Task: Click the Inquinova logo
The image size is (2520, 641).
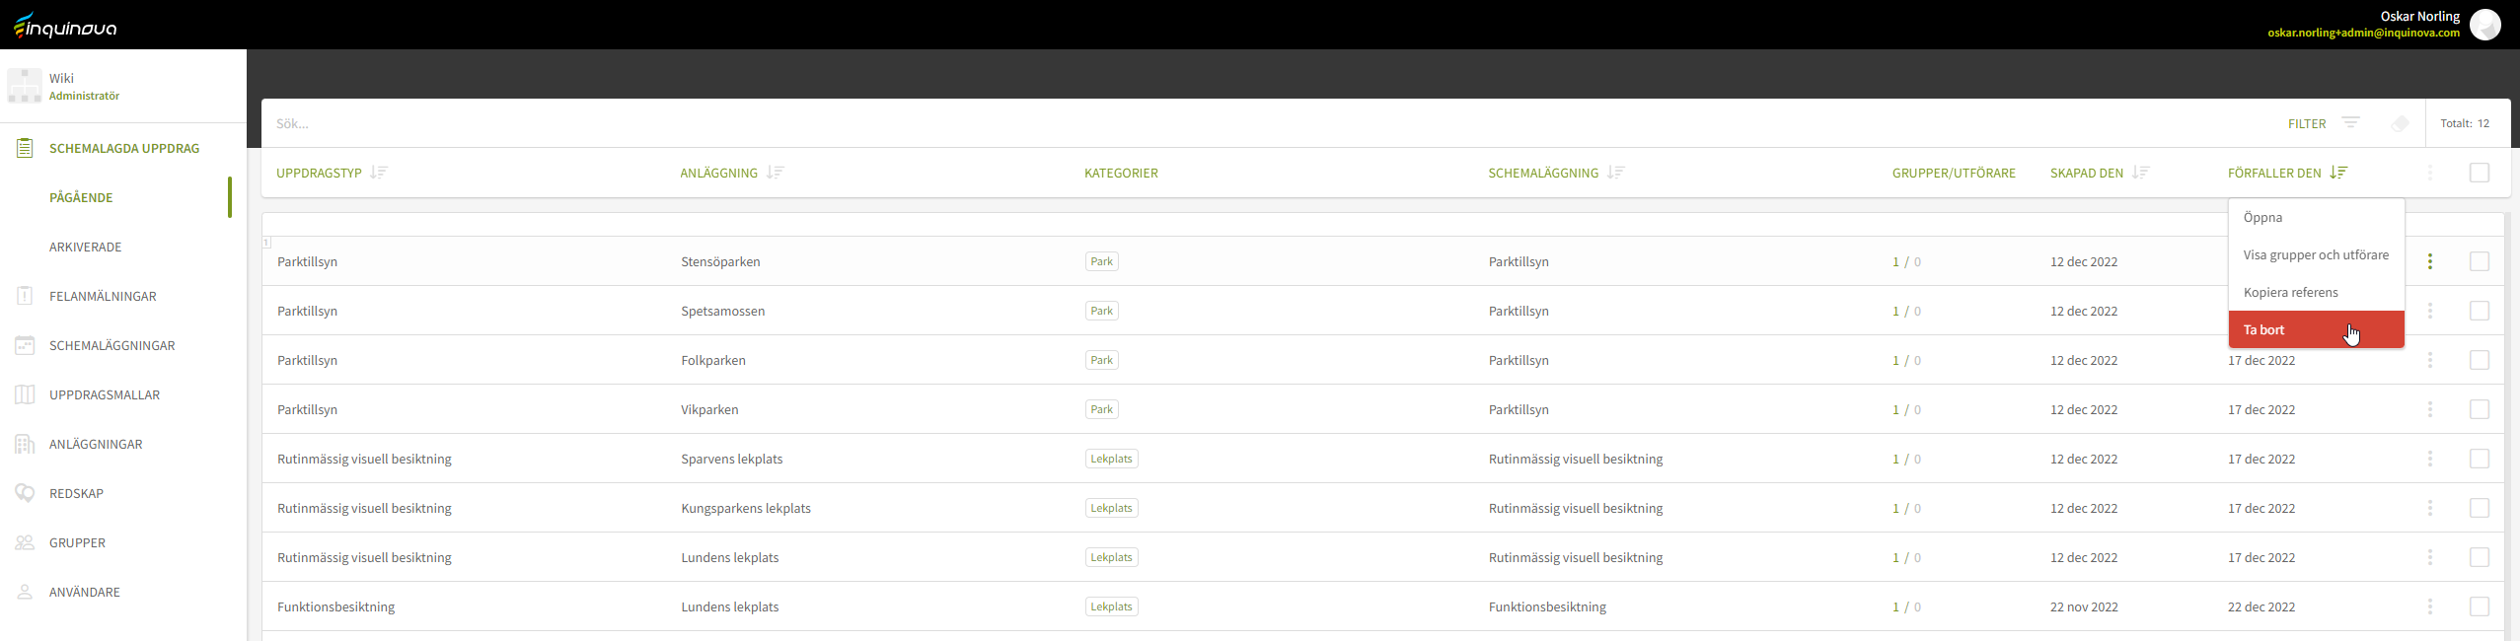Action: tap(65, 26)
